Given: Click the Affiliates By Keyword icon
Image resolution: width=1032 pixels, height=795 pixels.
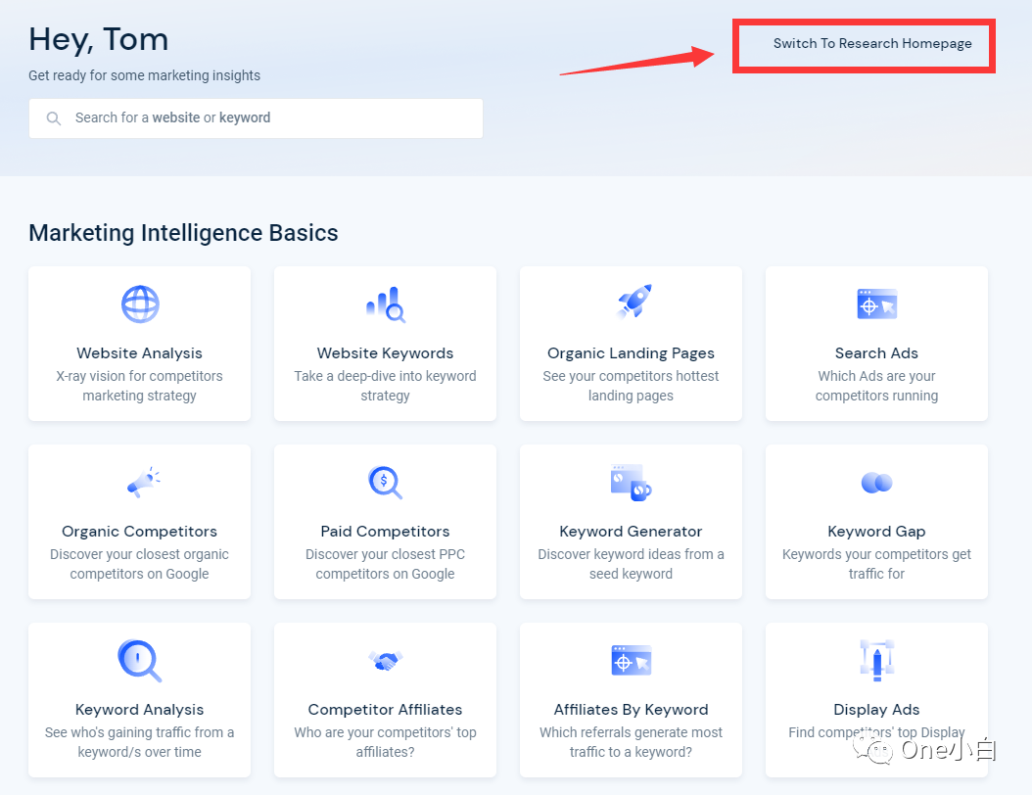Looking at the screenshot, I should (x=632, y=660).
